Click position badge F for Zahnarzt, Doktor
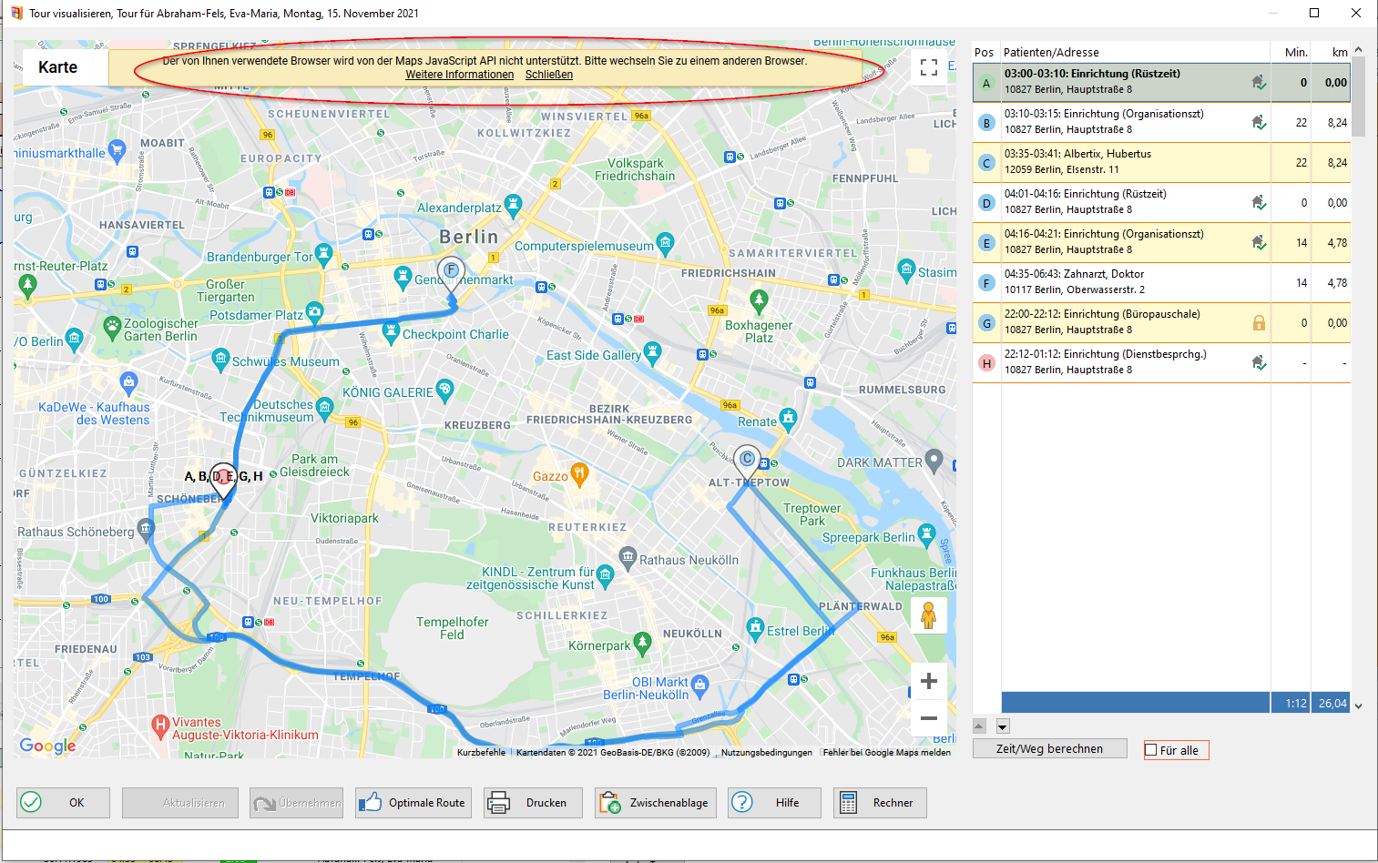The image size is (1378, 863). [985, 283]
